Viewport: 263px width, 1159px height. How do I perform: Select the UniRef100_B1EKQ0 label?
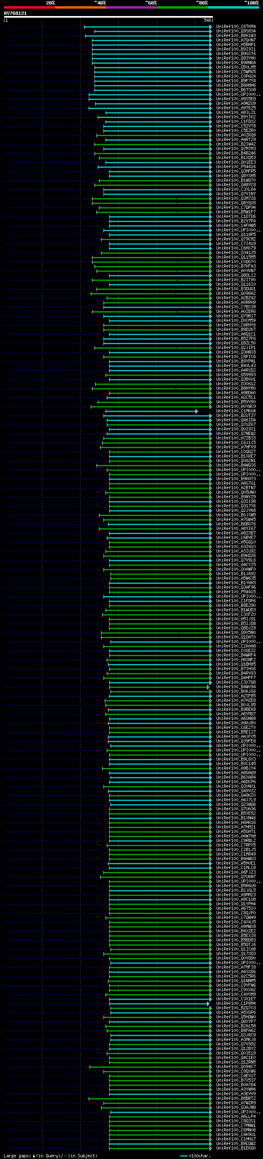(236, 1148)
